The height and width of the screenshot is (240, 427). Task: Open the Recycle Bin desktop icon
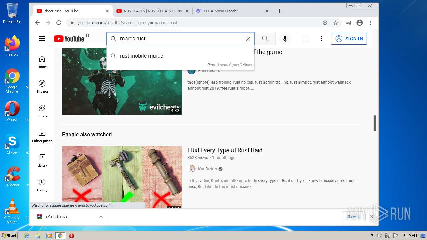12,13
